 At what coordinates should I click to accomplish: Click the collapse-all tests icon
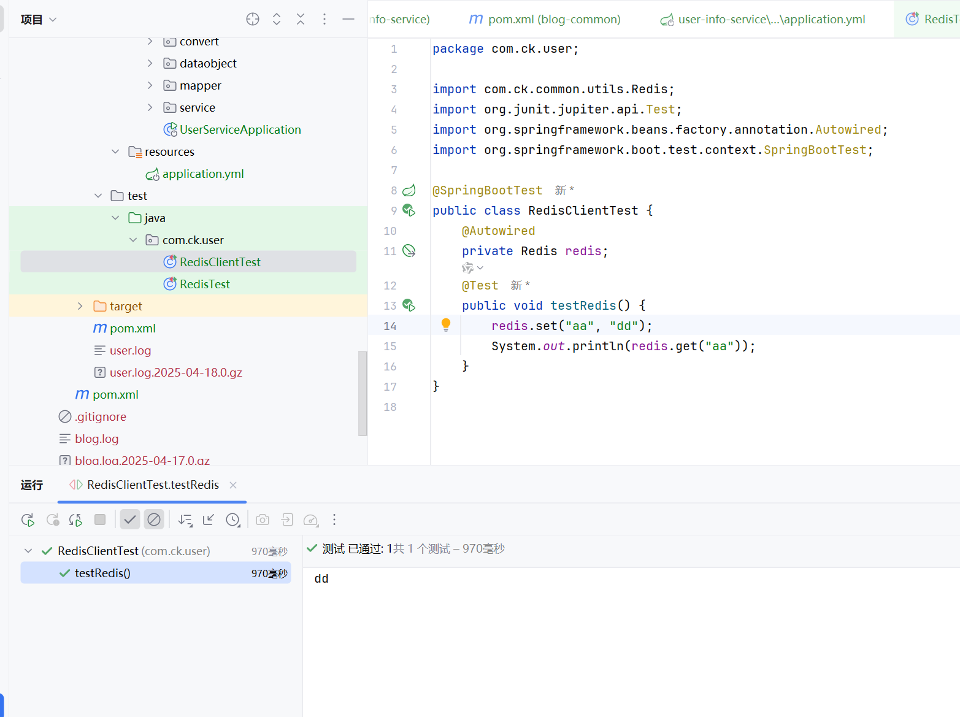pyautogui.click(x=209, y=520)
